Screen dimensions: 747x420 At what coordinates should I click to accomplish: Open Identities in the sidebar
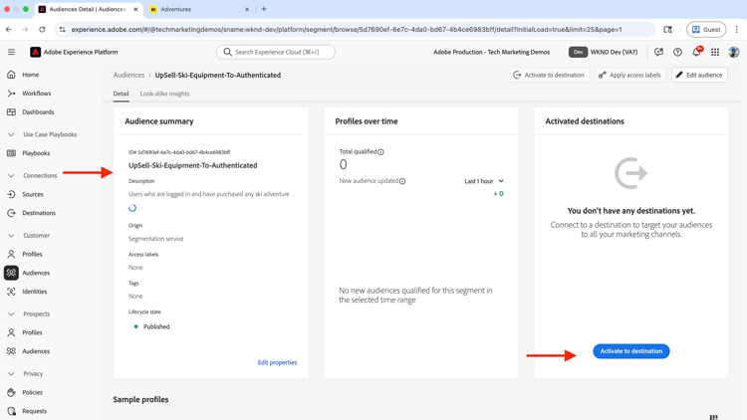tap(34, 292)
